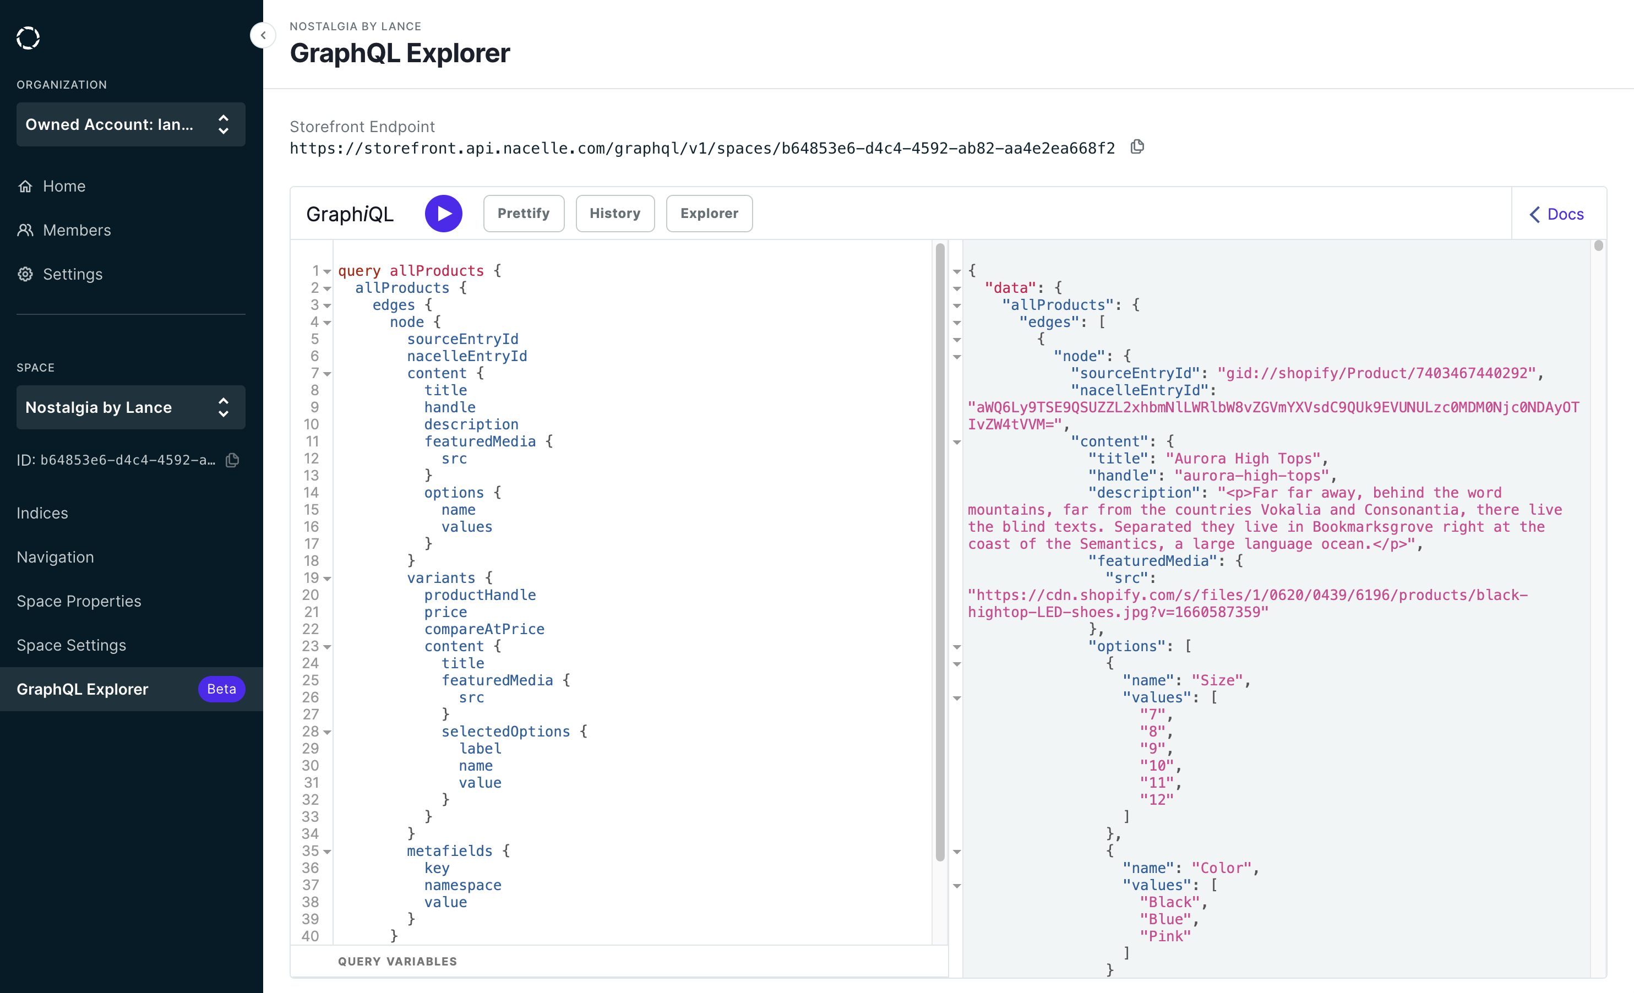Copy the space ID in sidebar
The width and height of the screenshot is (1634, 993).
click(x=232, y=460)
